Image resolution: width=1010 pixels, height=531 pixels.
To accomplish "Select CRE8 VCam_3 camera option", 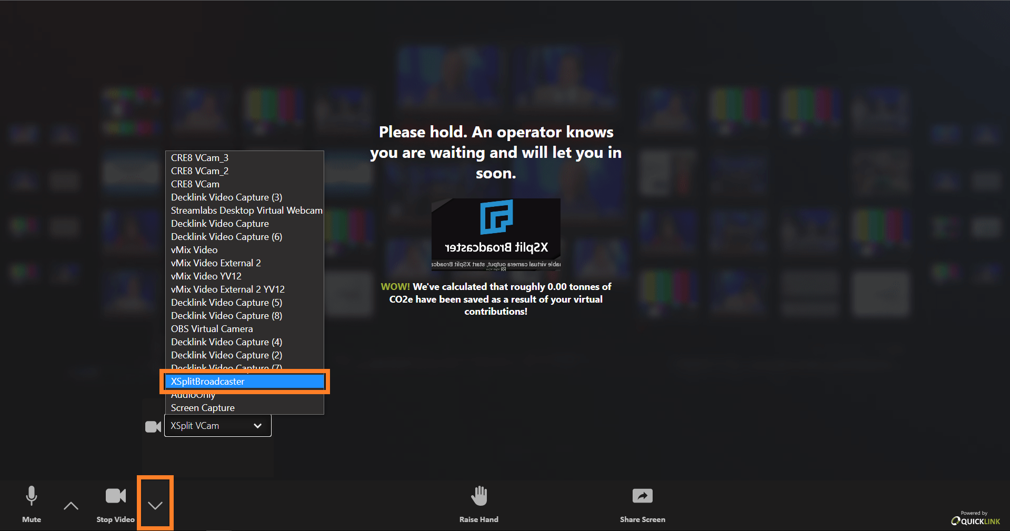I will click(245, 158).
